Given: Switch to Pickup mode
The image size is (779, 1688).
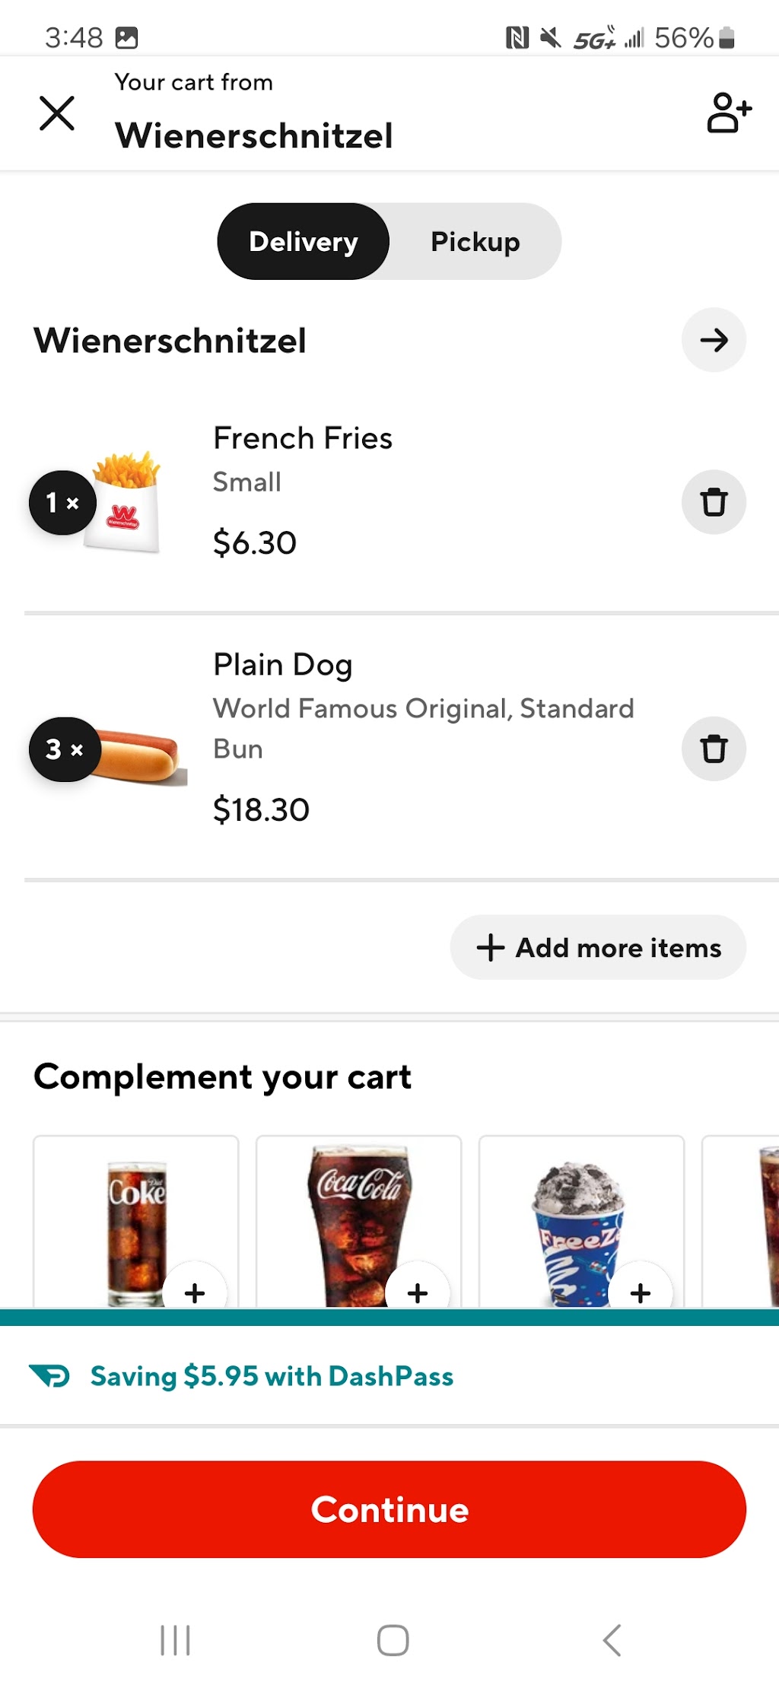Looking at the screenshot, I should click(475, 241).
